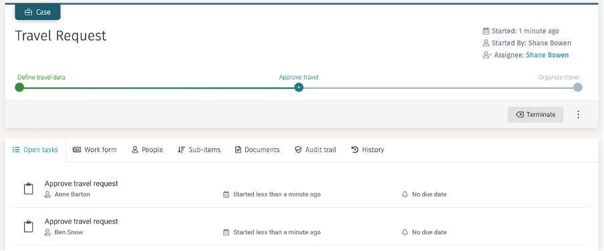Click Started By: Shane Bowen text
This screenshot has width=604, height=251.
tap(531, 43)
